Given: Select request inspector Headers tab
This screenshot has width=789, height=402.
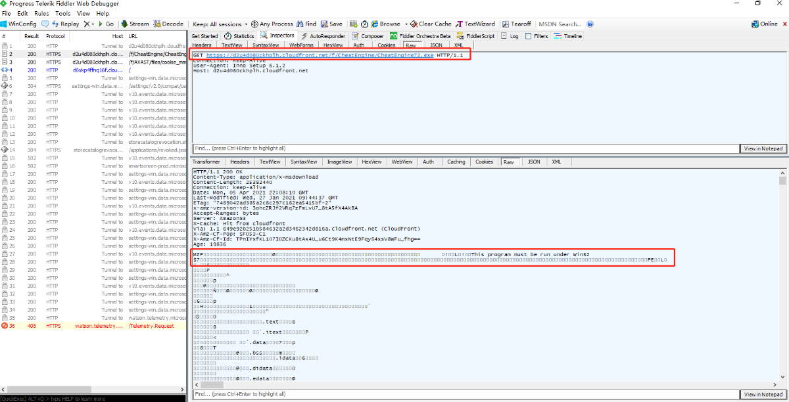Looking at the screenshot, I should [x=202, y=45].
